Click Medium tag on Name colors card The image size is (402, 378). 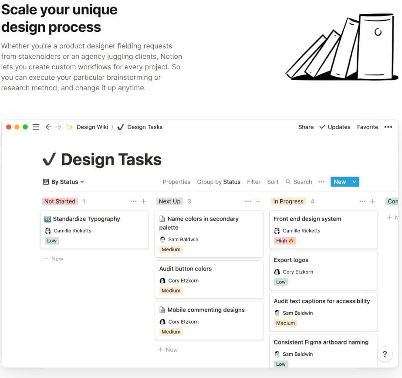[171, 249]
